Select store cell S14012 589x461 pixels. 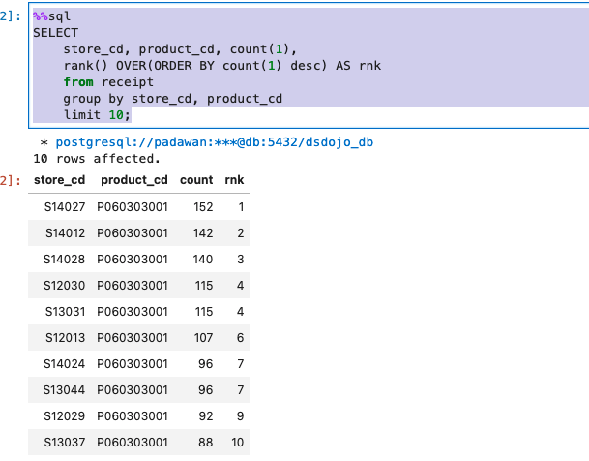66,233
